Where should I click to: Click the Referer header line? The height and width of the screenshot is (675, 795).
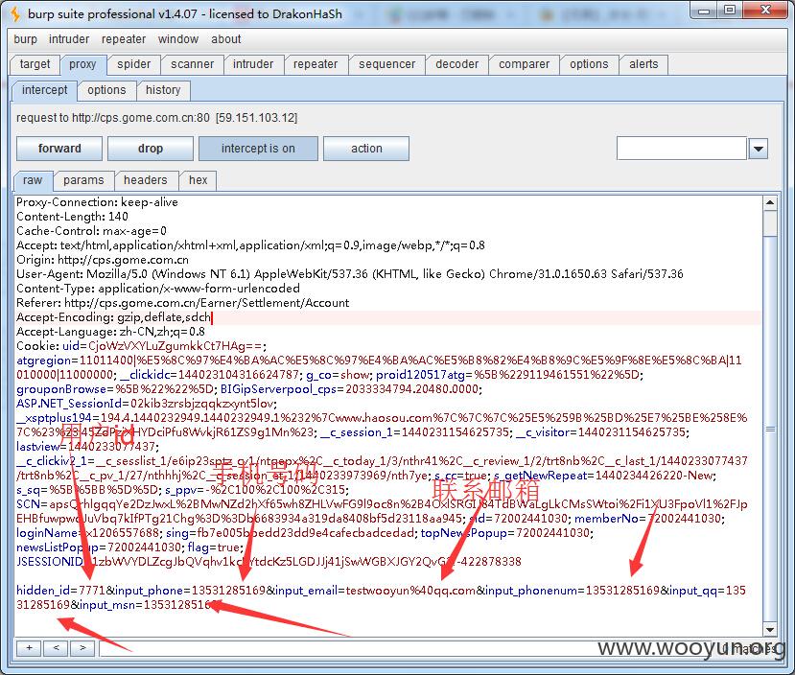point(182,303)
